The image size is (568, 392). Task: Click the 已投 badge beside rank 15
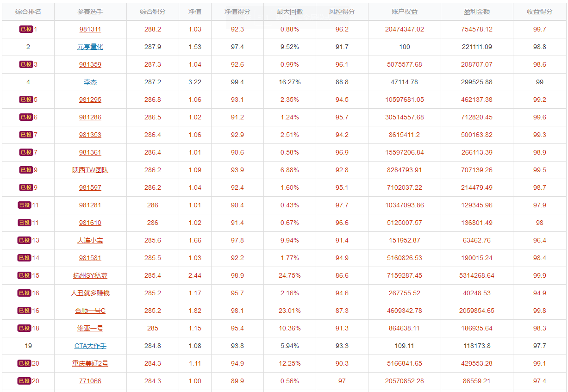point(25,275)
